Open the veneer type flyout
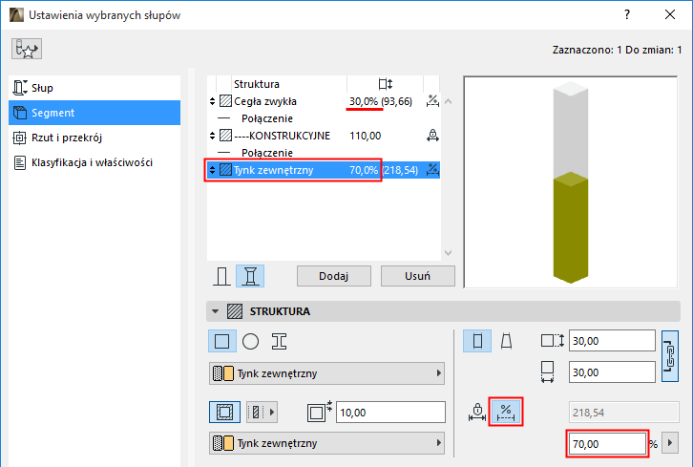This screenshot has width=693, height=467. (x=262, y=413)
